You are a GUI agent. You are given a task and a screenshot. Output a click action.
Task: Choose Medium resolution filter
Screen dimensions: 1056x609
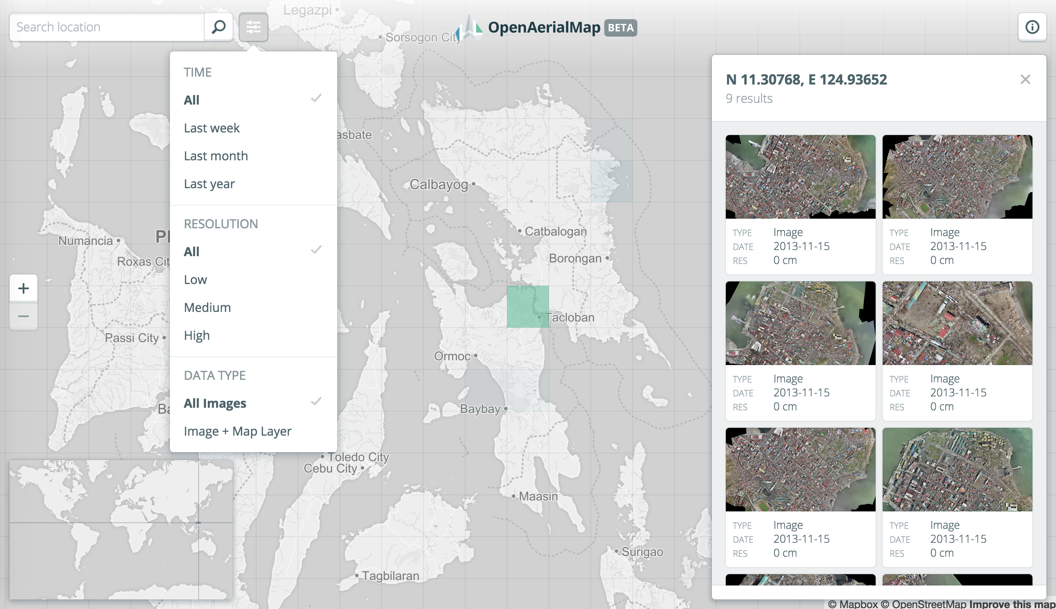click(253, 308)
